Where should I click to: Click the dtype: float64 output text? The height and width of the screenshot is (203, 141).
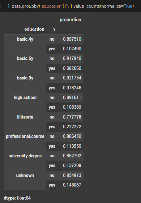[x=17, y=198]
